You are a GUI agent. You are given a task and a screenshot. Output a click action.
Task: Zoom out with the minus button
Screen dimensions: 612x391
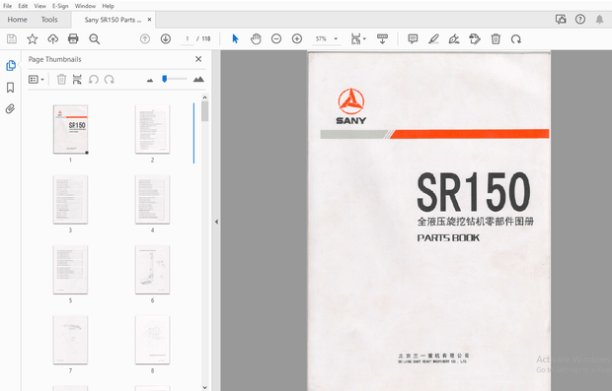[276, 39]
